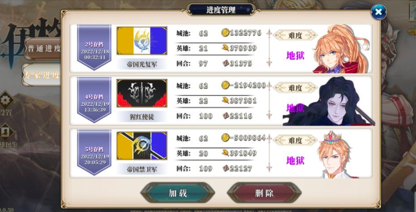416x212 pixels.
Task: Select the 4号存档 save banner
Action: (x=94, y=100)
